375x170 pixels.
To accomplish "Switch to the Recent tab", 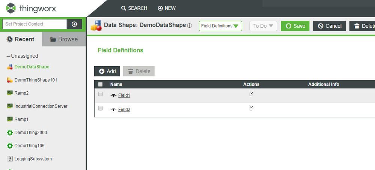I will 21,39.
